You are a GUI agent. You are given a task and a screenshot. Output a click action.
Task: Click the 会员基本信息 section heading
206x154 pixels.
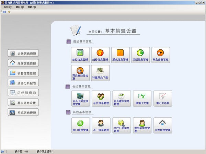coord(81,86)
